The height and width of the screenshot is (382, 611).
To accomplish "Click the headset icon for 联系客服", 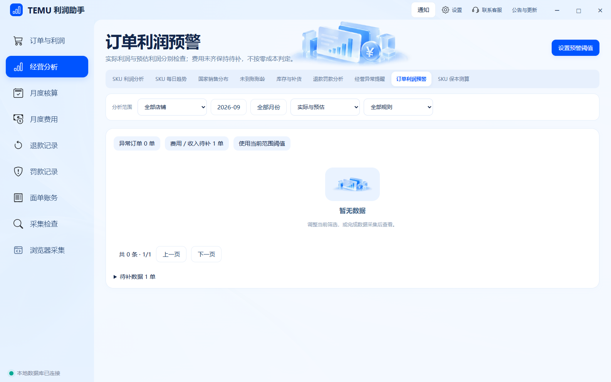I will pos(475,10).
